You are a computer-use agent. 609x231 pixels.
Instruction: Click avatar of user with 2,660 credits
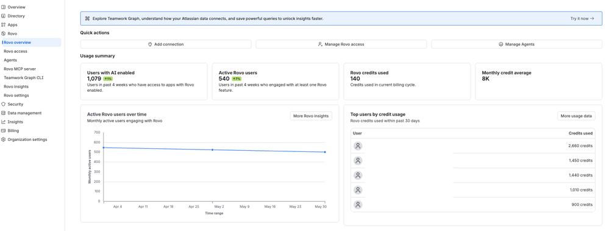(x=358, y=146)
